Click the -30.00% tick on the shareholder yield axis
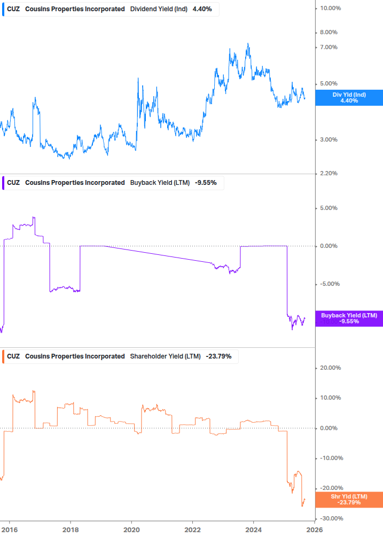383x537 pixels. [x=331, y=518]
